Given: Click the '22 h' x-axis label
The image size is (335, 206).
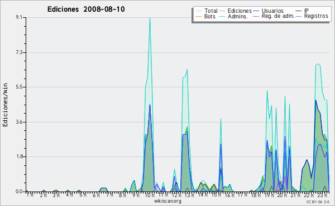Looking at the screenshot, I should tap(309, 195).
